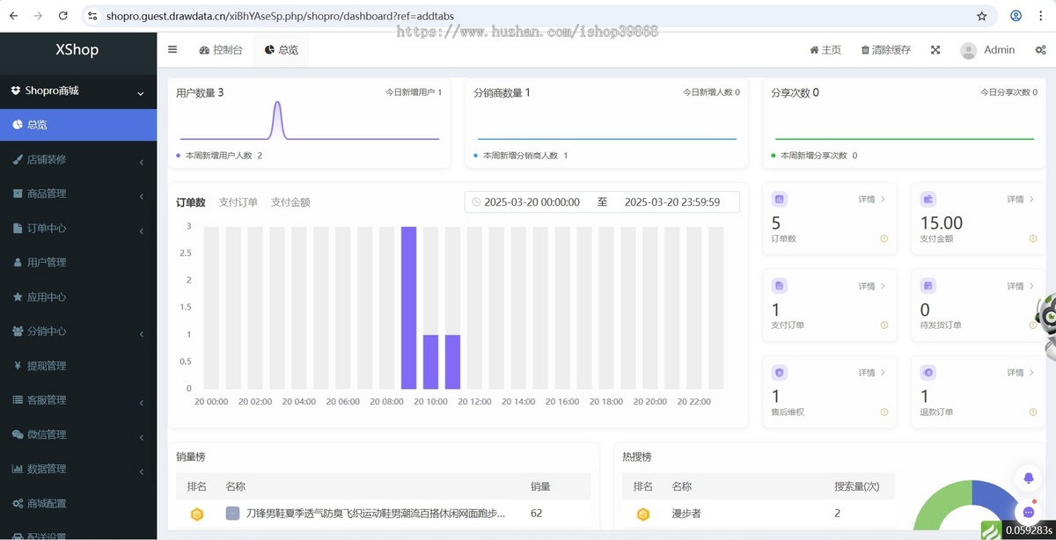1056x540 pixels.
Task: Click info icon on 支付金额 card
Action: [x=1033, y=238]
